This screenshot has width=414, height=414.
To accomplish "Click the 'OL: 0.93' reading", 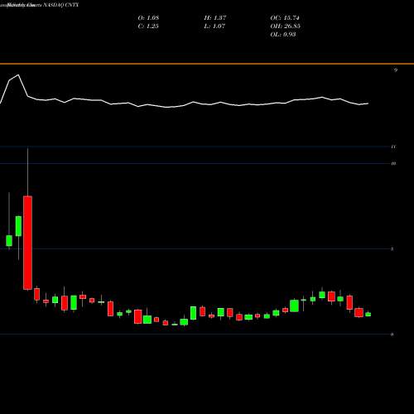I will (x=283, y=35).
